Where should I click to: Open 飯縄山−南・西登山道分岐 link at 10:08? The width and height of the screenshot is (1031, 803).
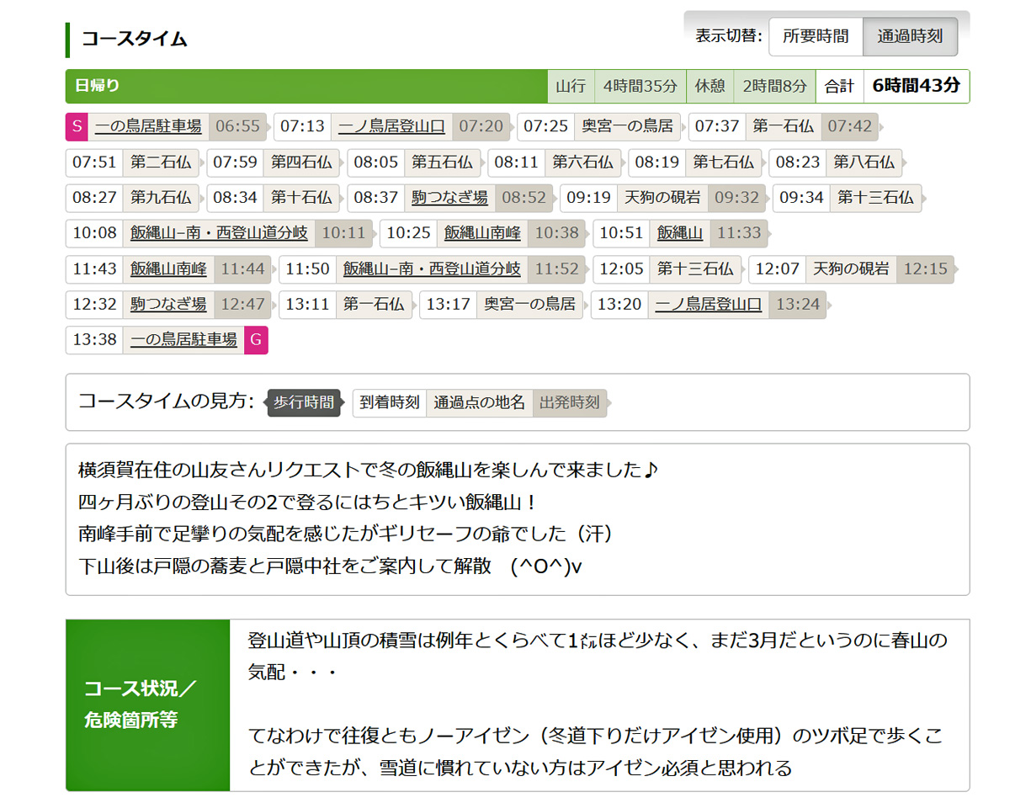tap(219, 233)
